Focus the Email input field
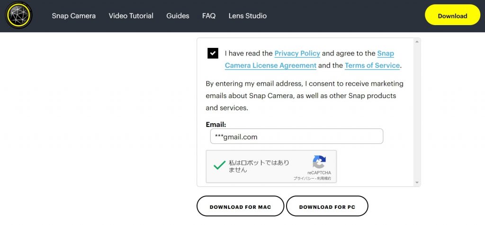Screen dimensions: 485x225 tap(296, 136)
